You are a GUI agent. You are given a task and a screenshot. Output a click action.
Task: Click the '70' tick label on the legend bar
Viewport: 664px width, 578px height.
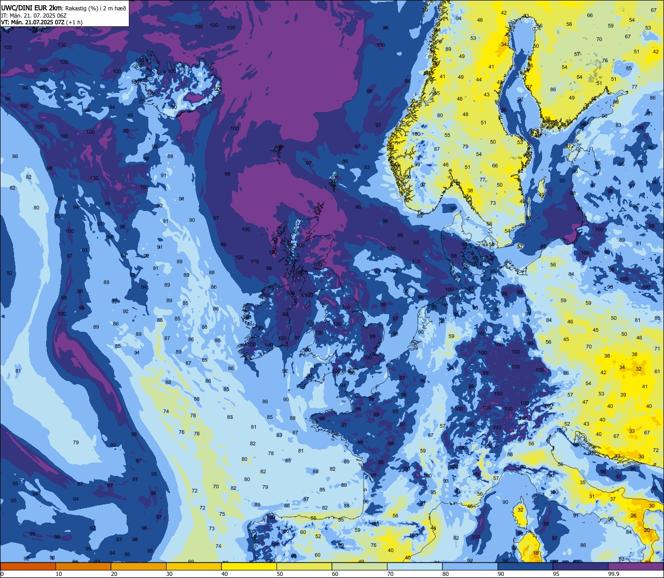(390, 574)
